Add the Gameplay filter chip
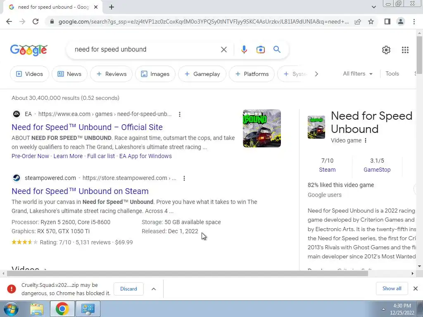 [x=202, y=74]
